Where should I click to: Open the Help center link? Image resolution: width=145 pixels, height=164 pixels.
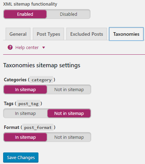tap(27, 48)
